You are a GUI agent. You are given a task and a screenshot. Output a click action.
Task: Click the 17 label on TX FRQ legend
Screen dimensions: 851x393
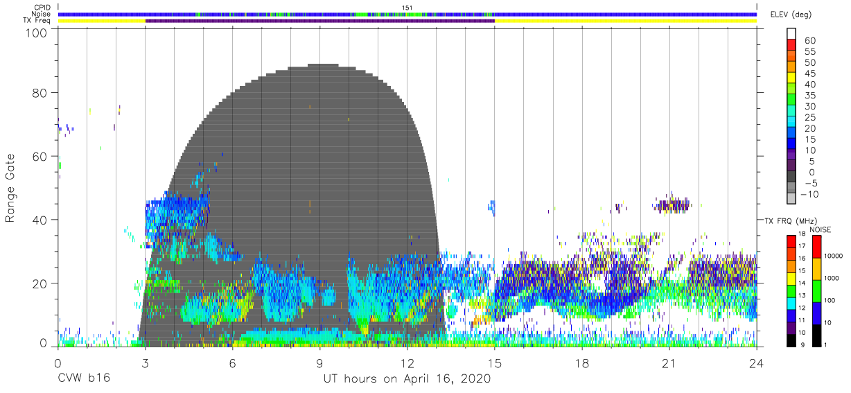800,246
